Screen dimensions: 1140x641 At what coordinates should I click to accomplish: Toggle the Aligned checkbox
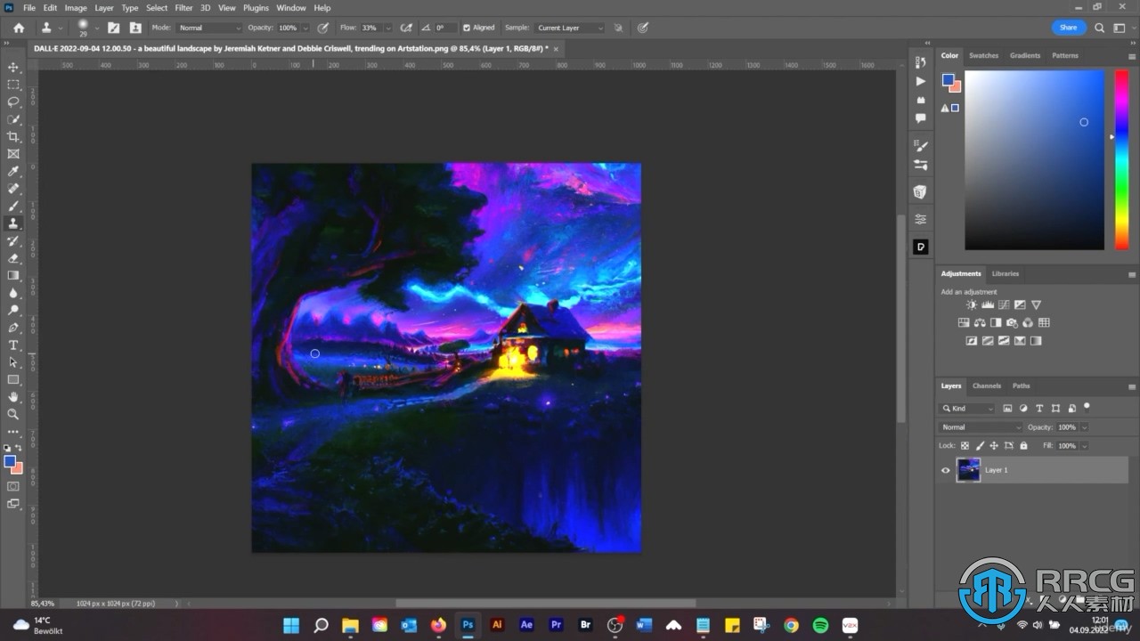(x=467, y=28)
